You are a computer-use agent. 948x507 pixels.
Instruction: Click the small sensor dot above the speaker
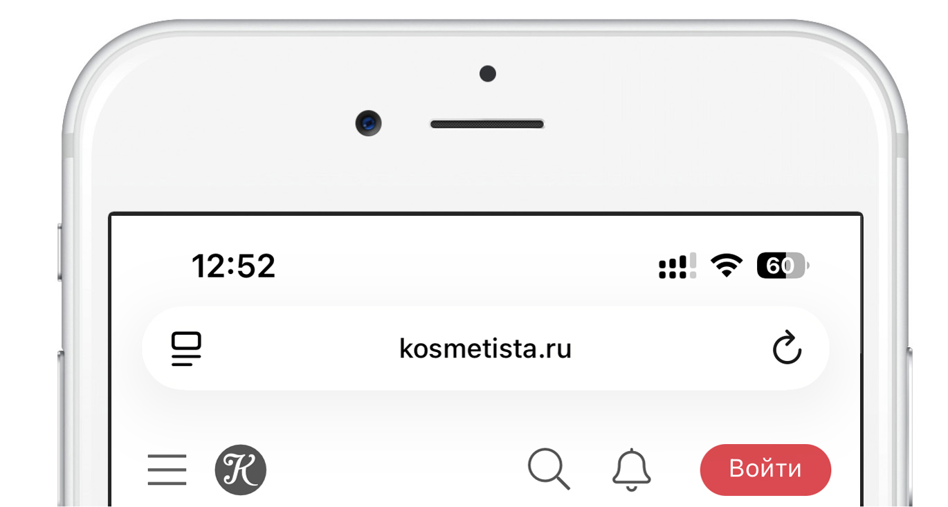487,73
